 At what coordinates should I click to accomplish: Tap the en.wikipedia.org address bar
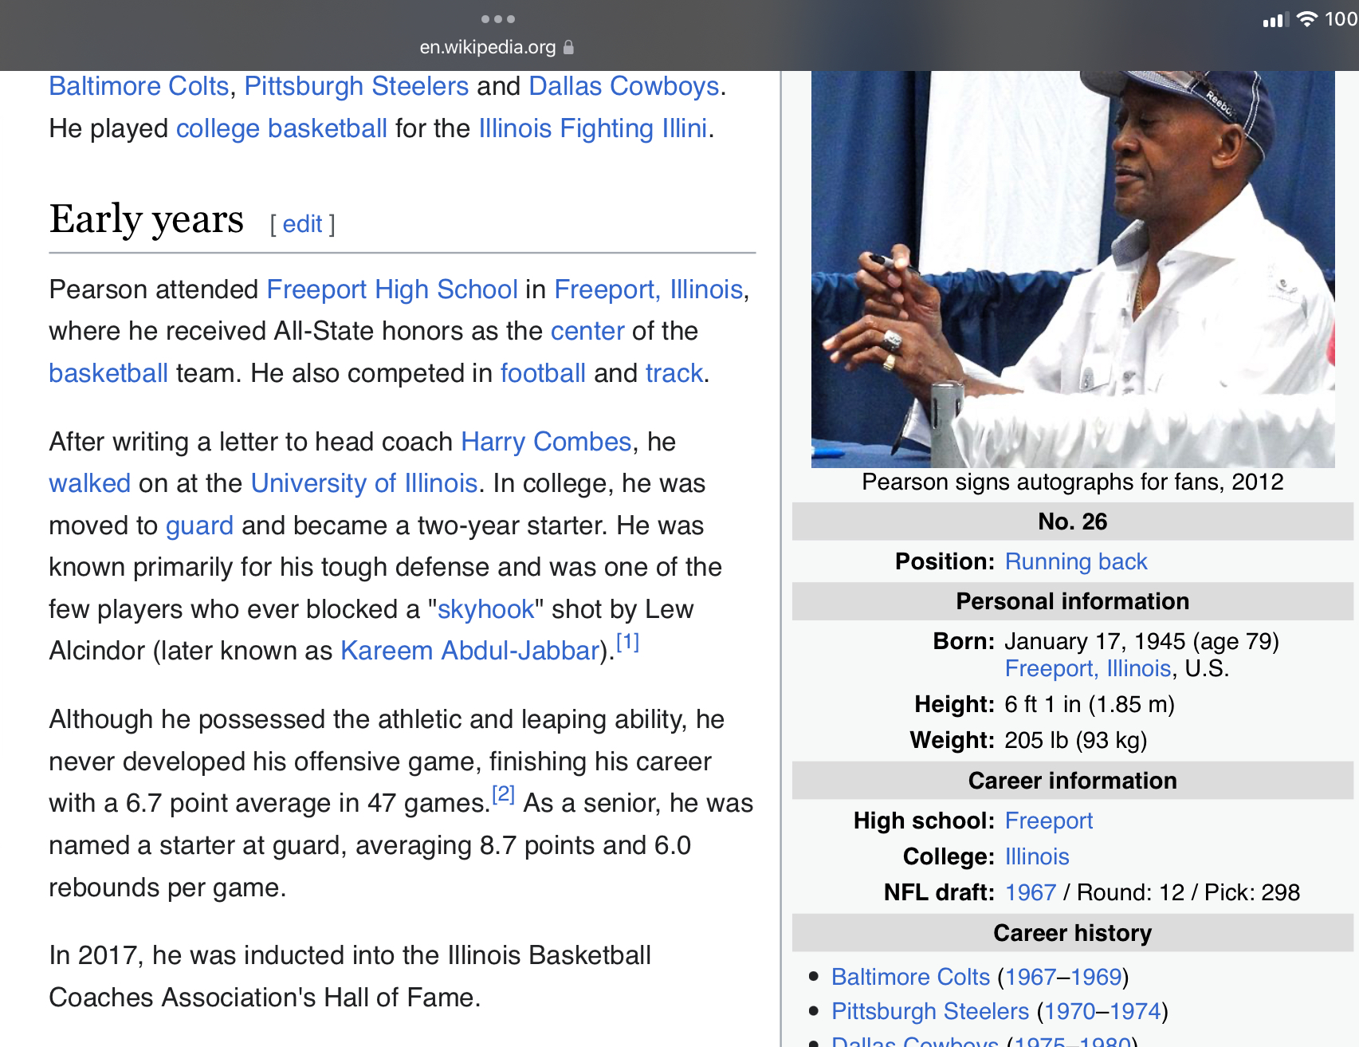[x=488, y=47]
